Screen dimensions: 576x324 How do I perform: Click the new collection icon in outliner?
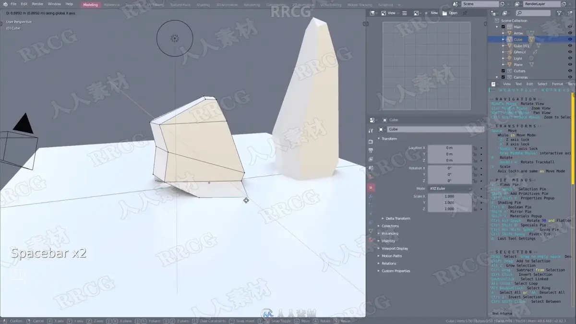point(571,13)
